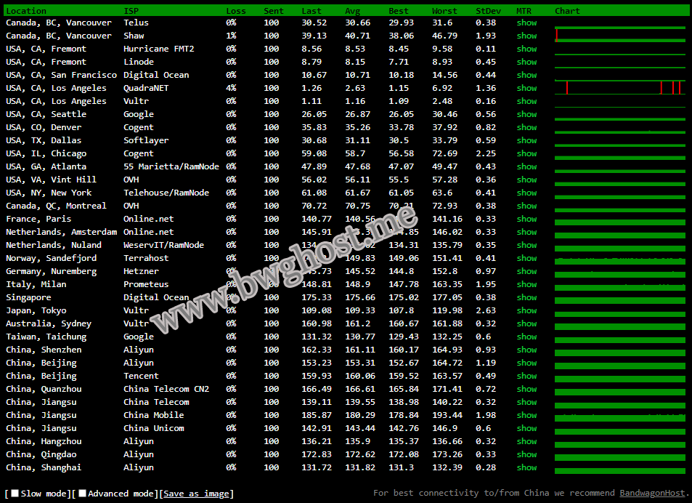The height and width of the screenshot is (503, 692).
Task: Show MTR for Softlayer Dallas row
Action: 526,140
